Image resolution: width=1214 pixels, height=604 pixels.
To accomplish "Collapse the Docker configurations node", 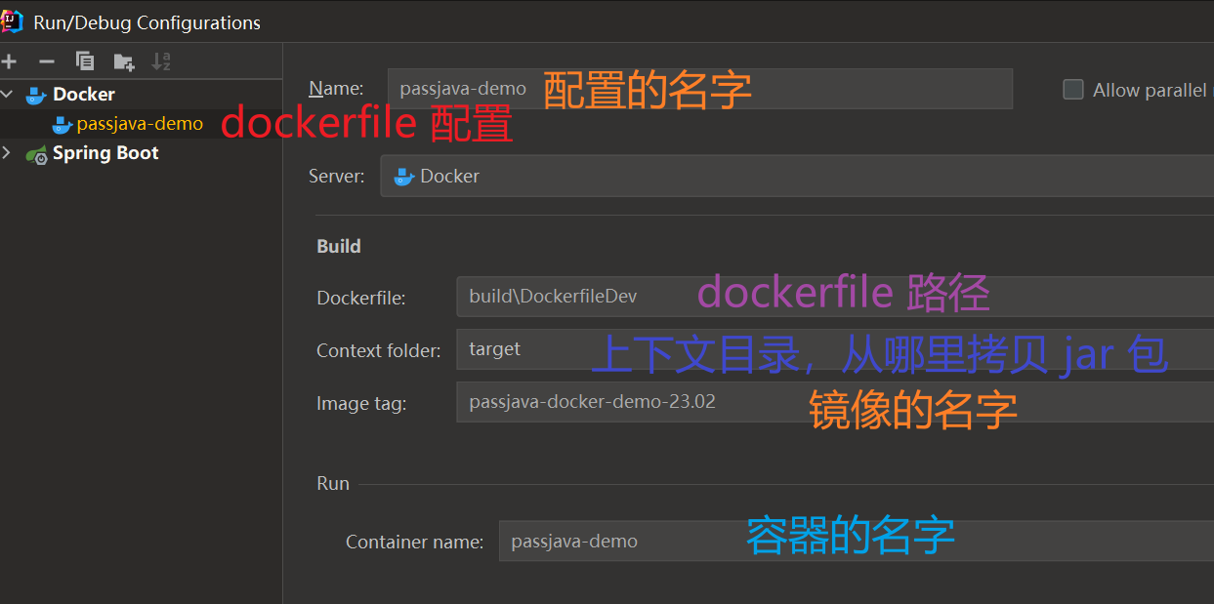I will click(x=9, y=95).
